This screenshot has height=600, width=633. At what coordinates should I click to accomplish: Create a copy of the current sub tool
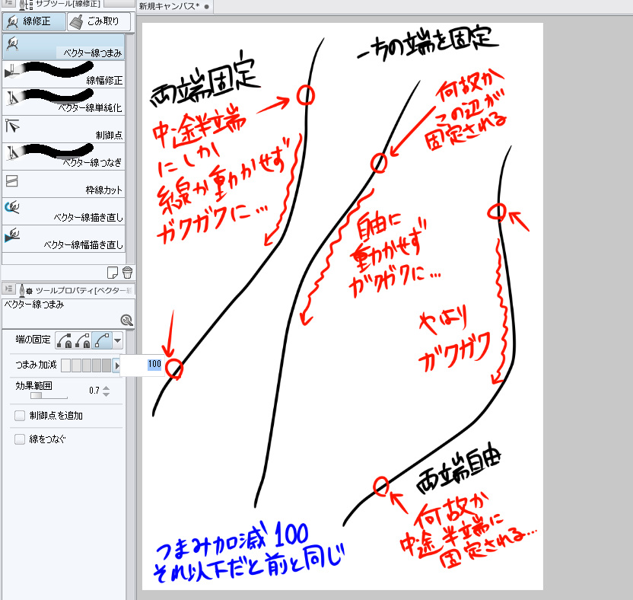point(113,273)
